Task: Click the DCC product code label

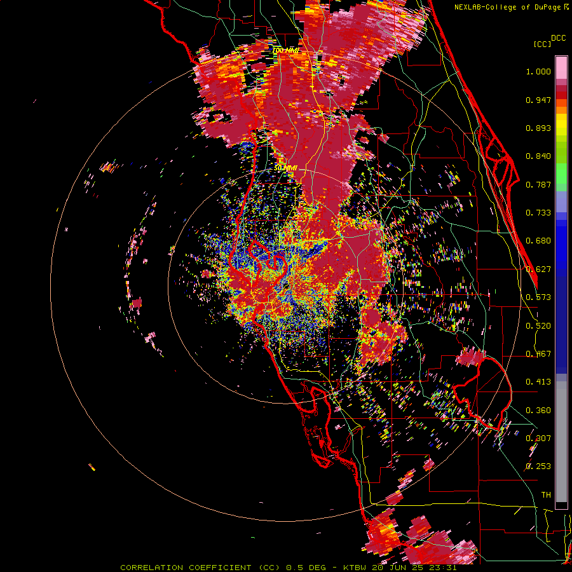Action: 559,38
